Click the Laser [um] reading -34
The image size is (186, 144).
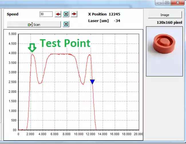coord(117,21)
